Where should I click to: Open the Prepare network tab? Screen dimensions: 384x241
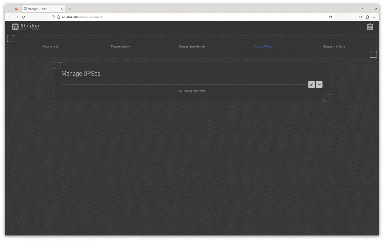121,46
